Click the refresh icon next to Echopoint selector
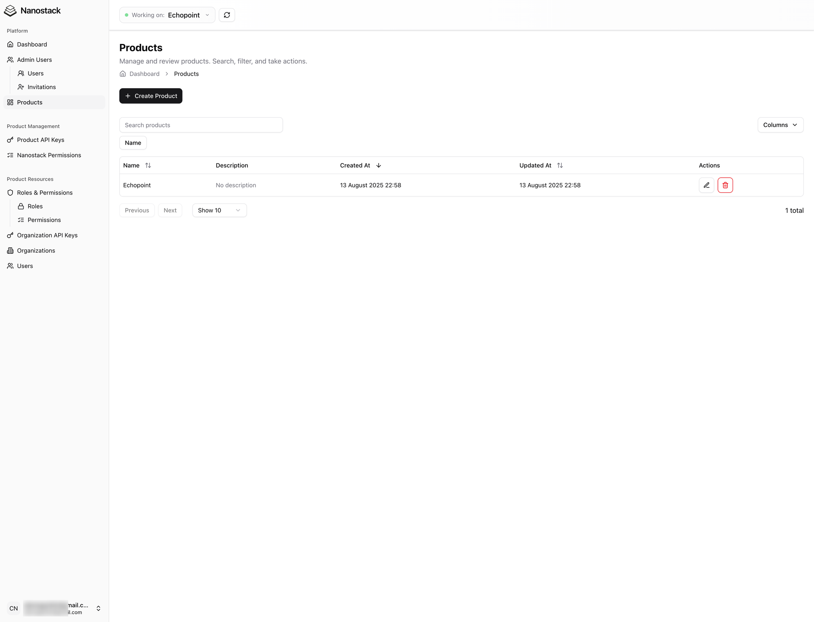Viewport: 814px width, 622px height. click(227, 15)
